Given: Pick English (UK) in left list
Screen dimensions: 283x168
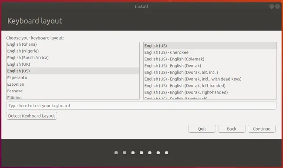Looking at the screenshot, I should tap(73, 64).
